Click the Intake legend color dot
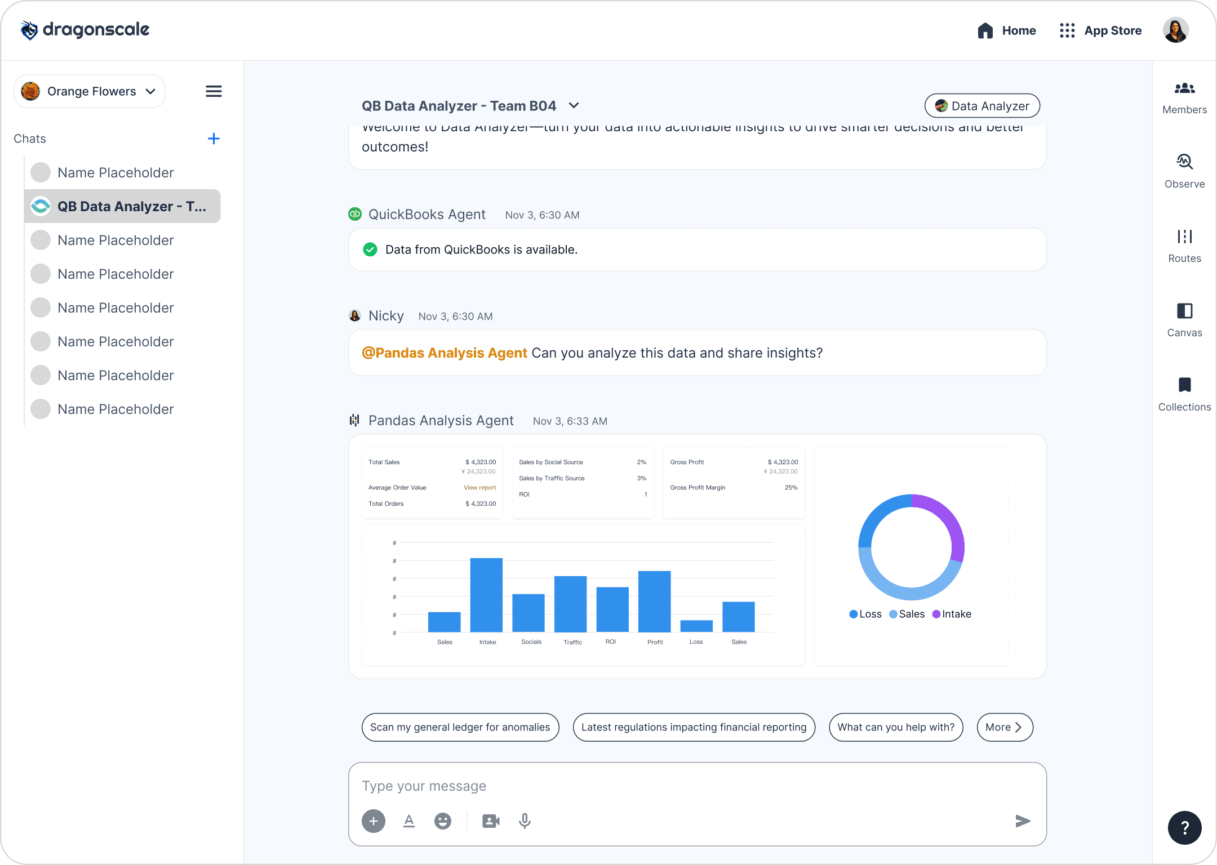The width and height of the screenshot is (1217, 865). click(x=936, y=614)
